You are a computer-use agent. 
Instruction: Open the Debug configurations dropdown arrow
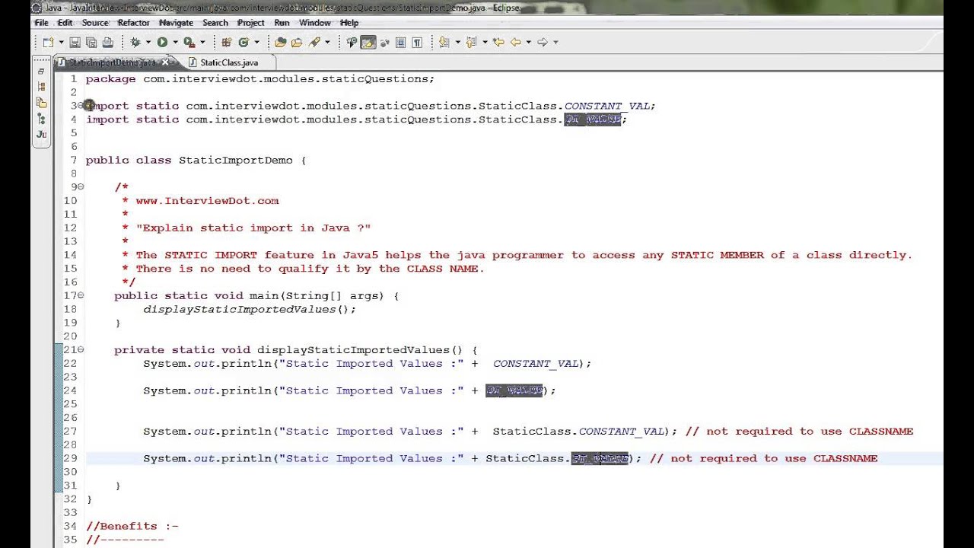click(x=148, y=42)
